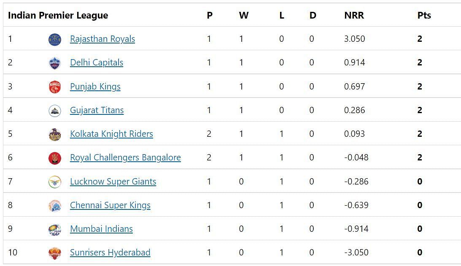Image resolution: width=461 pixels, height=266 pixels.
Task: Open the Kolkata Knight Riders link
Action: [111, 134]
